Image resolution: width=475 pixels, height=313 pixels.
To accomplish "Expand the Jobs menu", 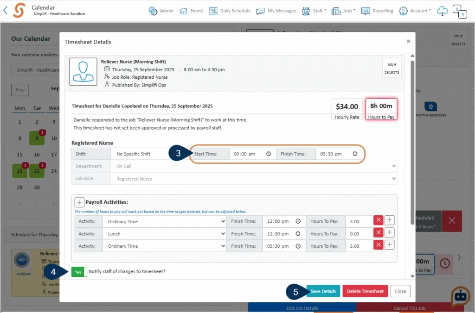I will (x=343, y=11).
